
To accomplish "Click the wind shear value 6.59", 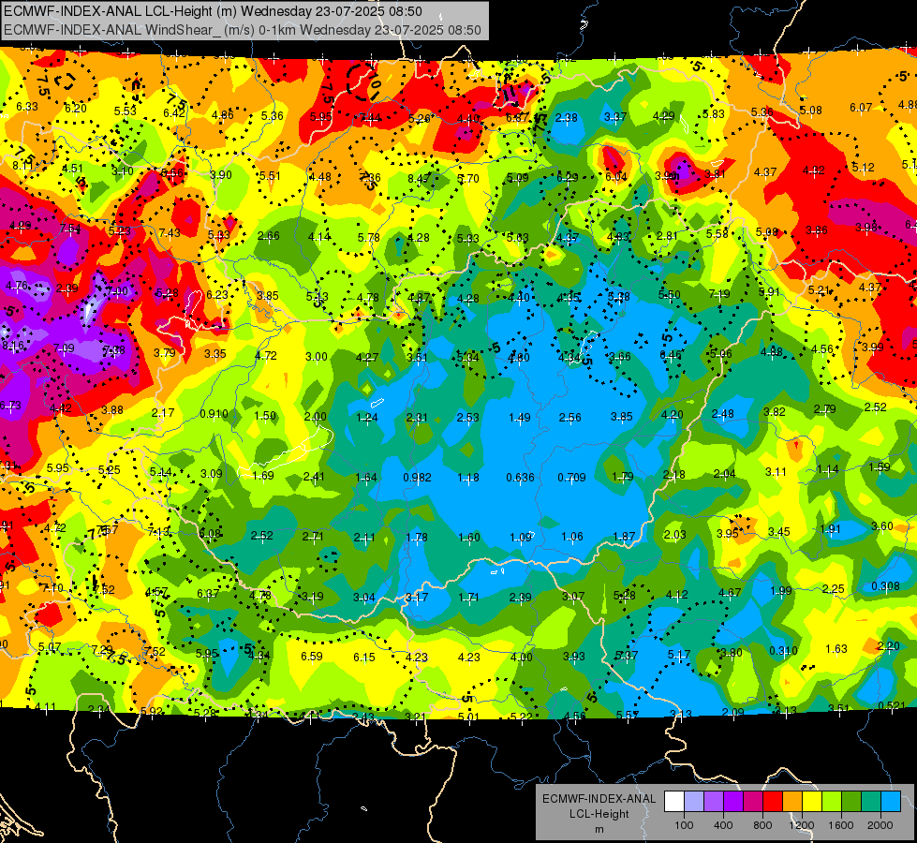I will pos(312,657).
